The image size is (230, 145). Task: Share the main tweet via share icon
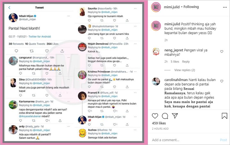click(x=62, y=51)
